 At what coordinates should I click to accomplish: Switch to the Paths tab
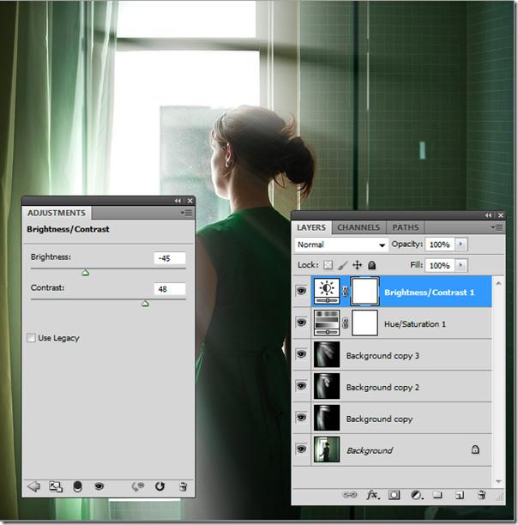[x=405, y=227]
